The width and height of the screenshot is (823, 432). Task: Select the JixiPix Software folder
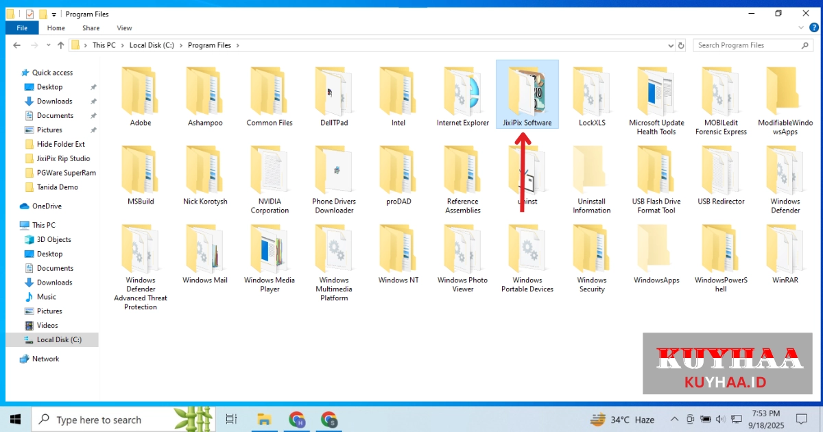(x=527, y=95)
